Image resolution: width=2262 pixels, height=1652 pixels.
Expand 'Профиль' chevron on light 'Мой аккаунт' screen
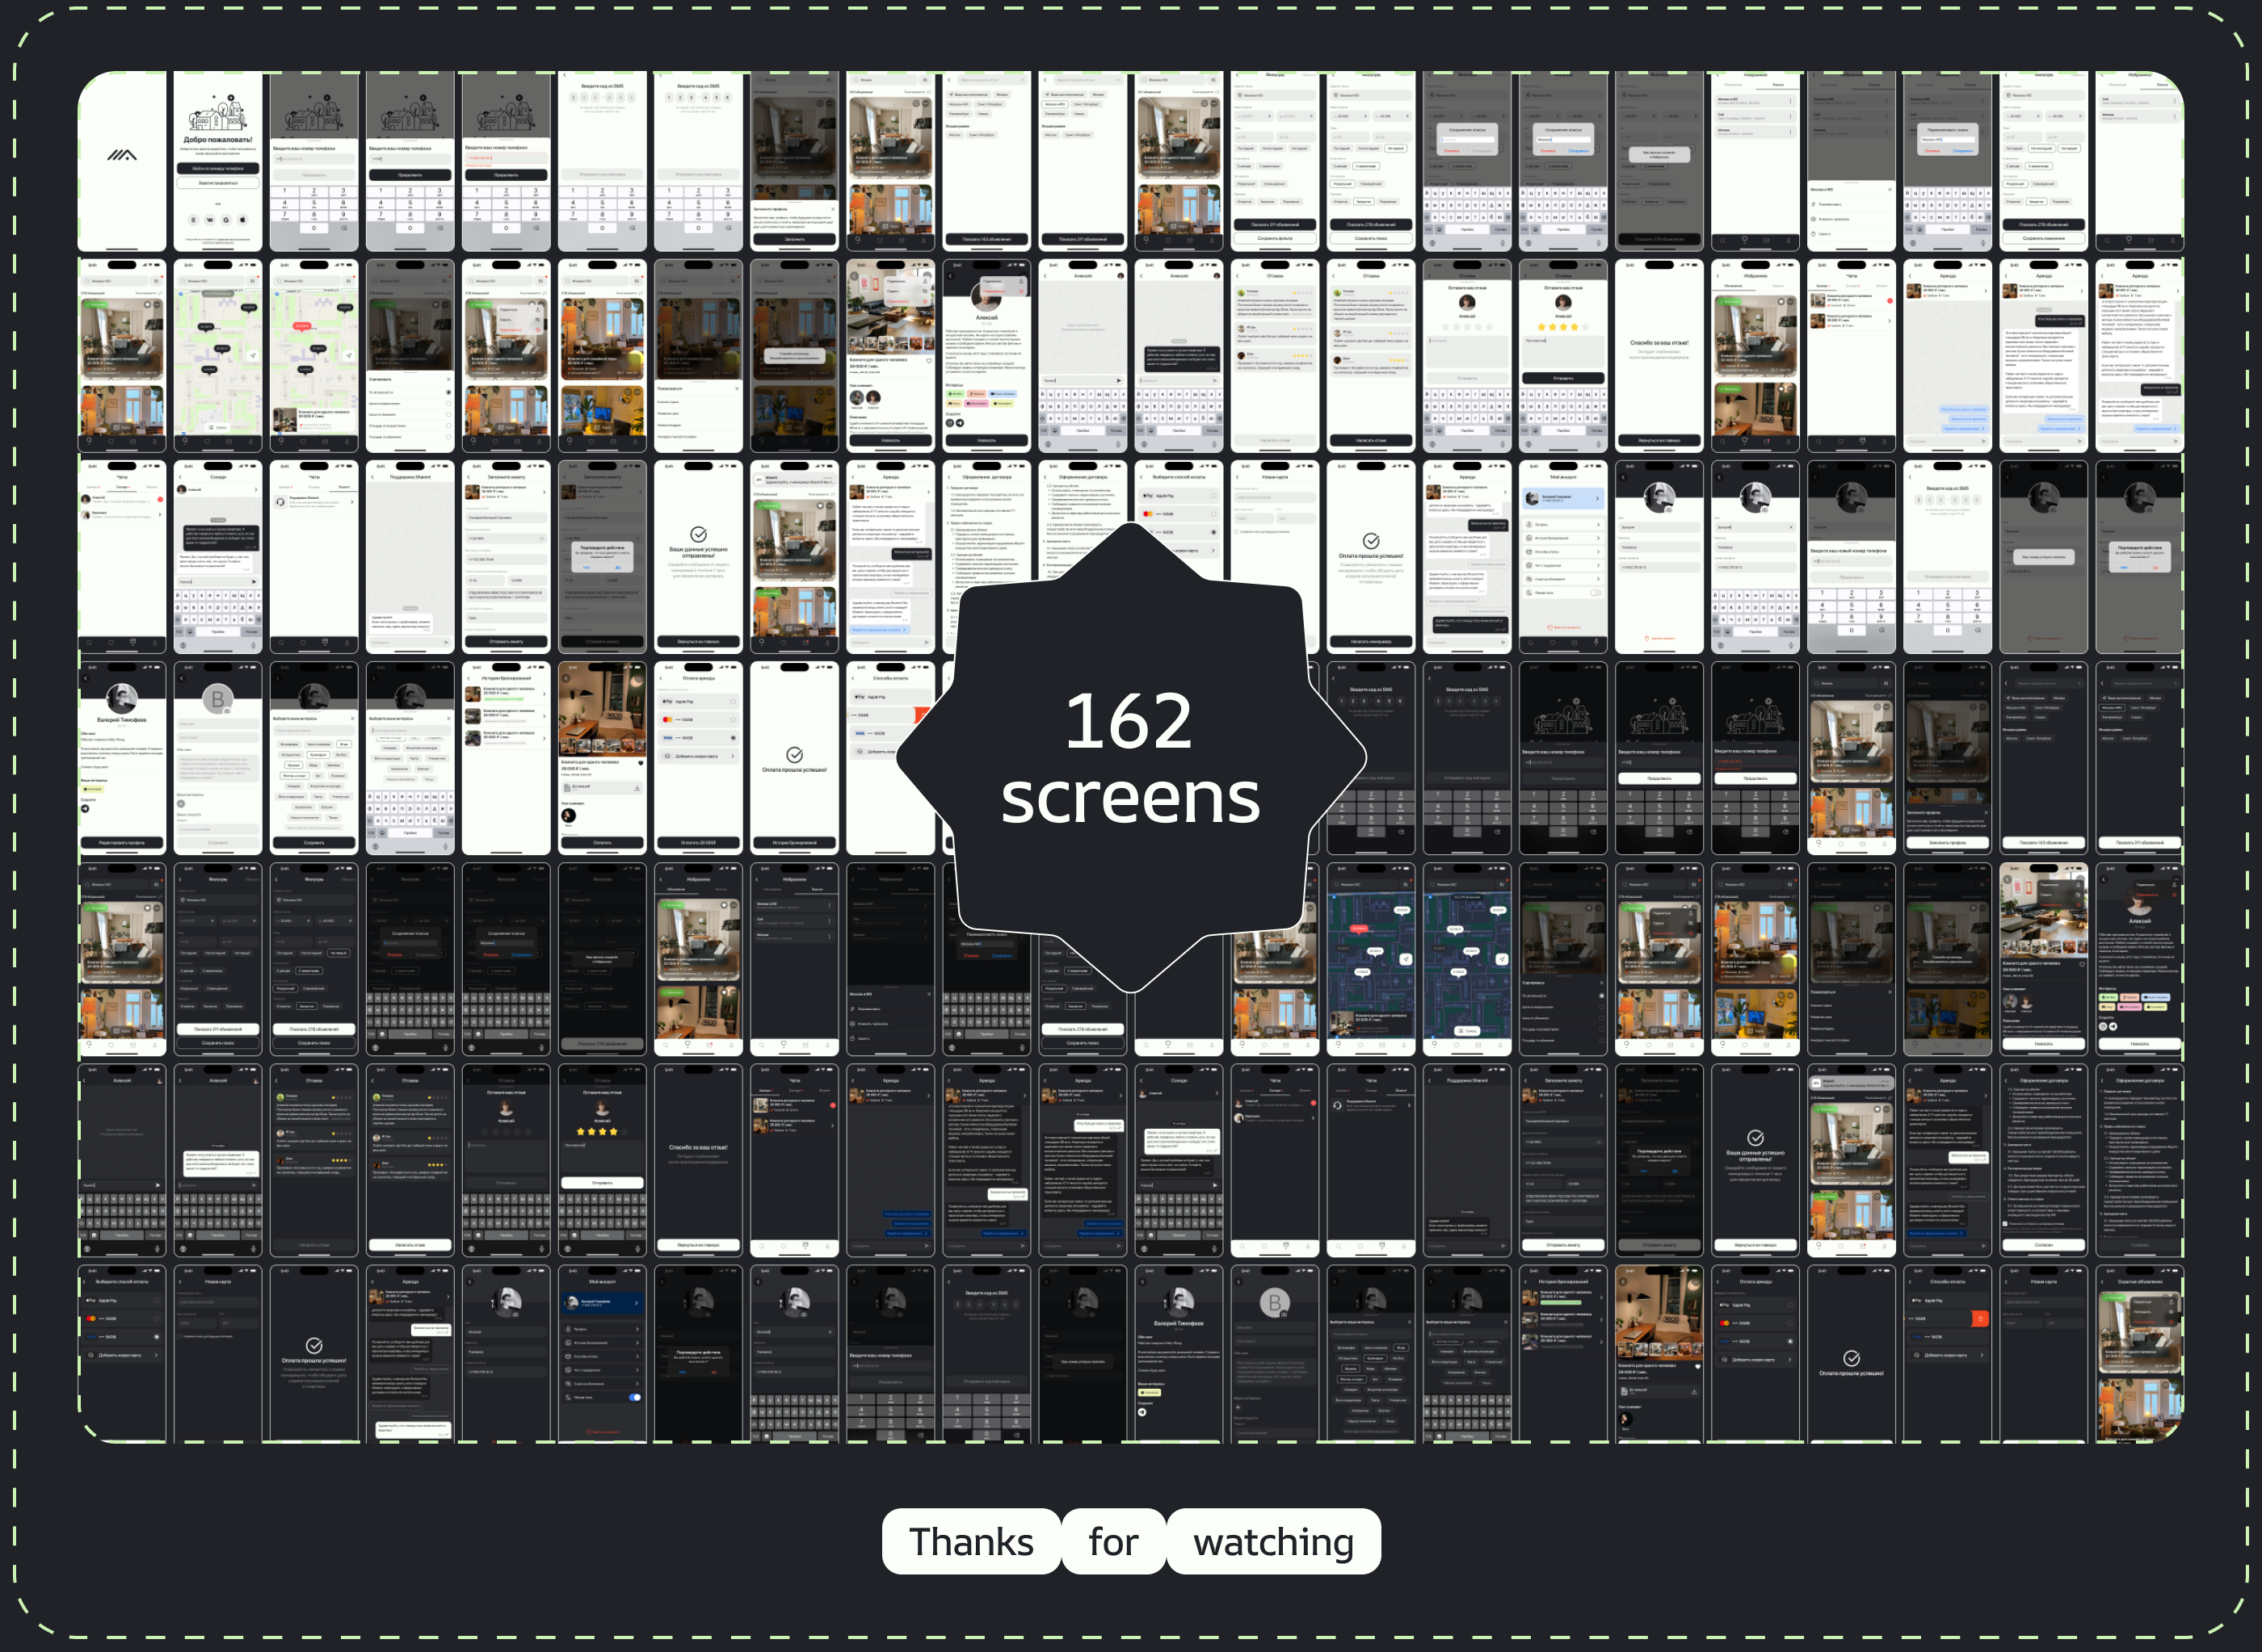(1599, 525)
